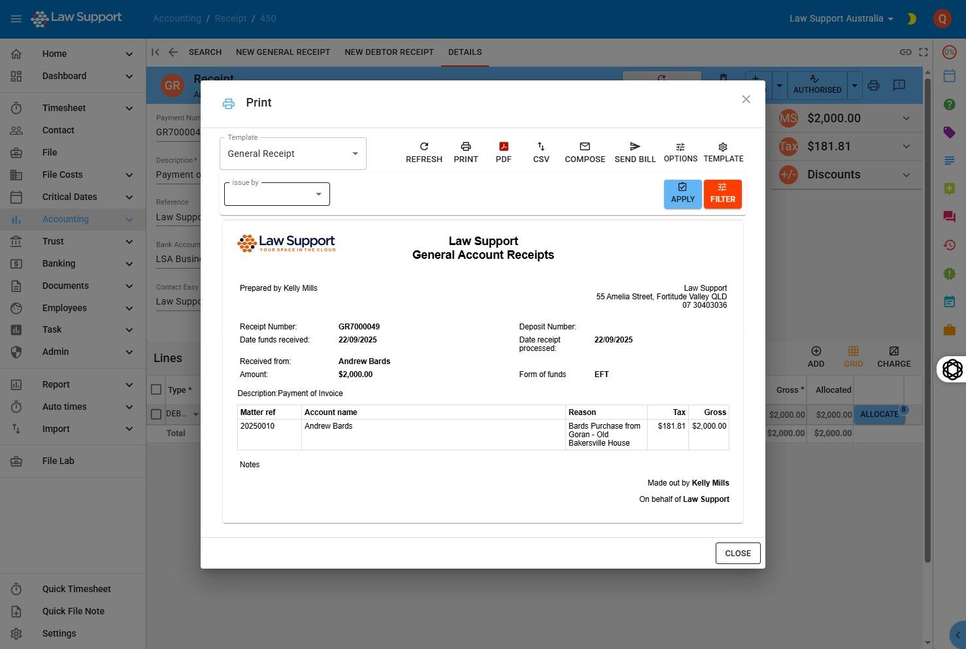
Task: Open the issue by dropdown
Action: 277,194
